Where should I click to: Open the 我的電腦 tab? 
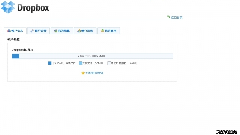62,31
